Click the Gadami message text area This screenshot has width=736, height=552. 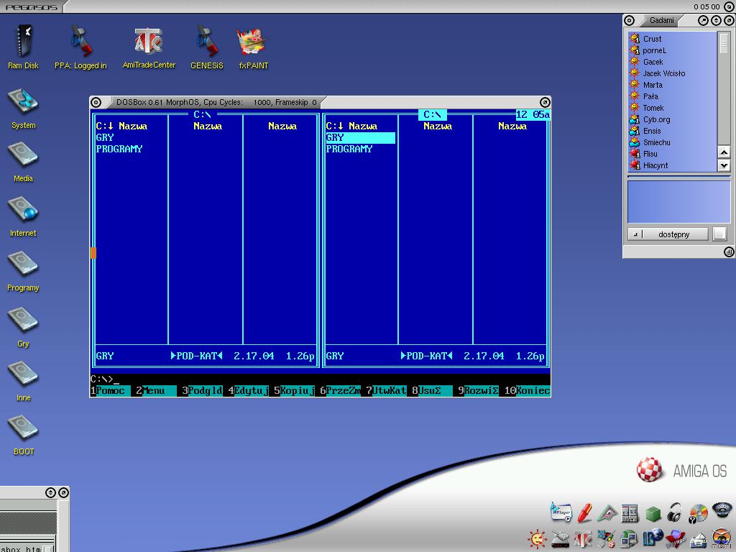678,201
